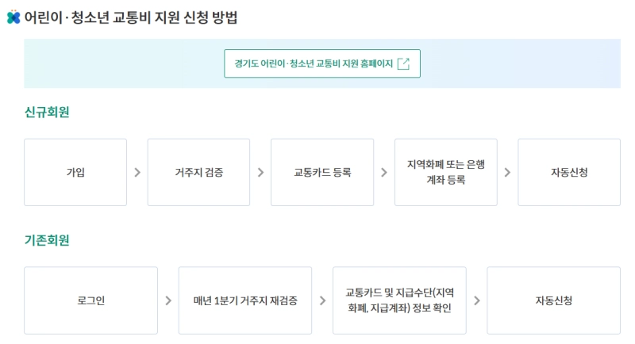Click the external link icon in the homepage button
The height and width of the screenshot is (344, 635).
pos(403,63)
